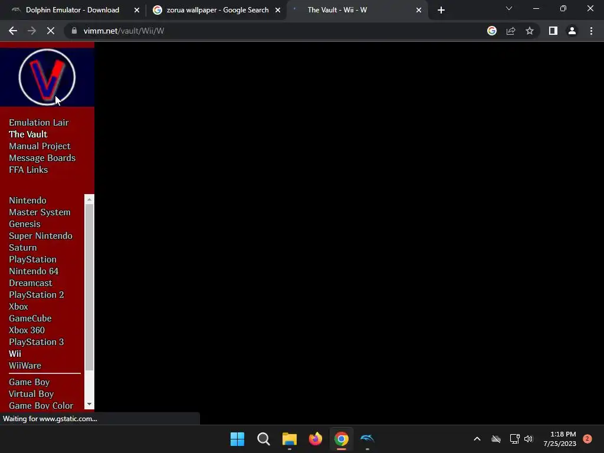The image size is (604, 453).
Task: Go back to the previous page
Action: tap(13, 31)
